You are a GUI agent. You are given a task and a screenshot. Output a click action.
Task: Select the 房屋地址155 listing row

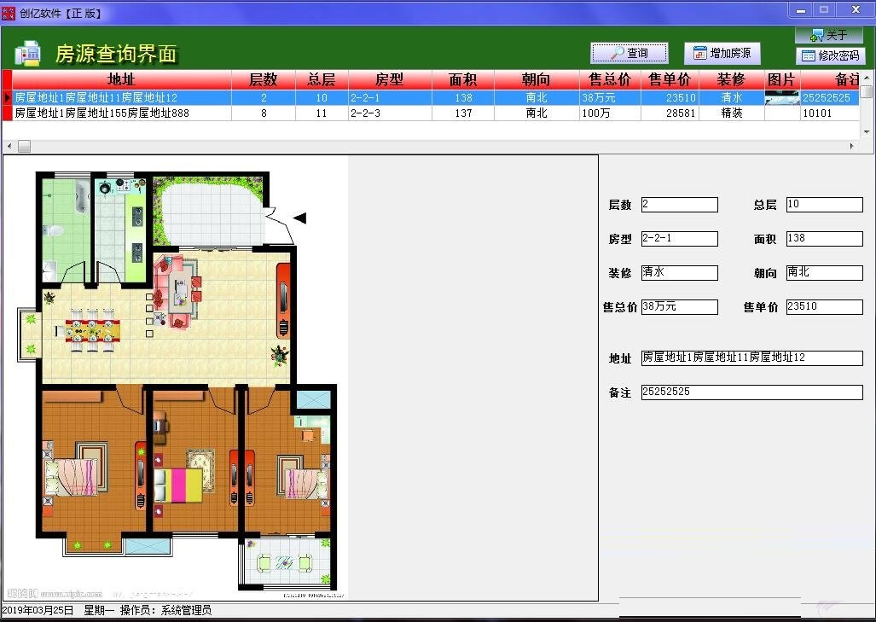119,113
